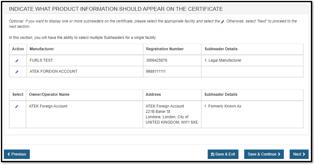Click the edit pencil for ATEK FOREIGN ACCOUNT manufacturer

pos(17,72)
